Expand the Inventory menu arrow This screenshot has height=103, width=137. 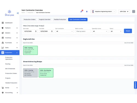(17, 38)
